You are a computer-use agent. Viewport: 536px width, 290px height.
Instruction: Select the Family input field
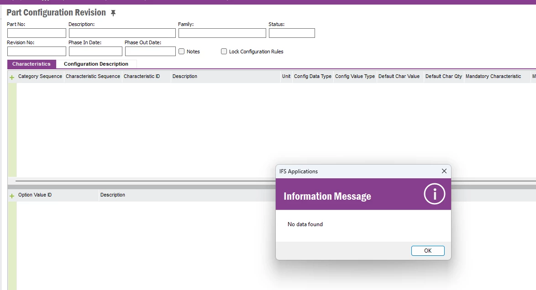click(222, 33)
